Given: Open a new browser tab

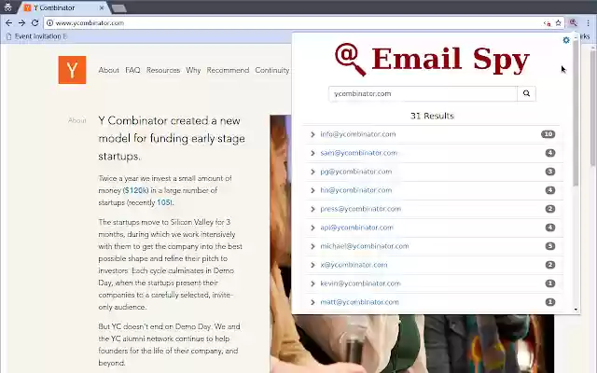Looking at the screenshot, I should coord(118,8).
